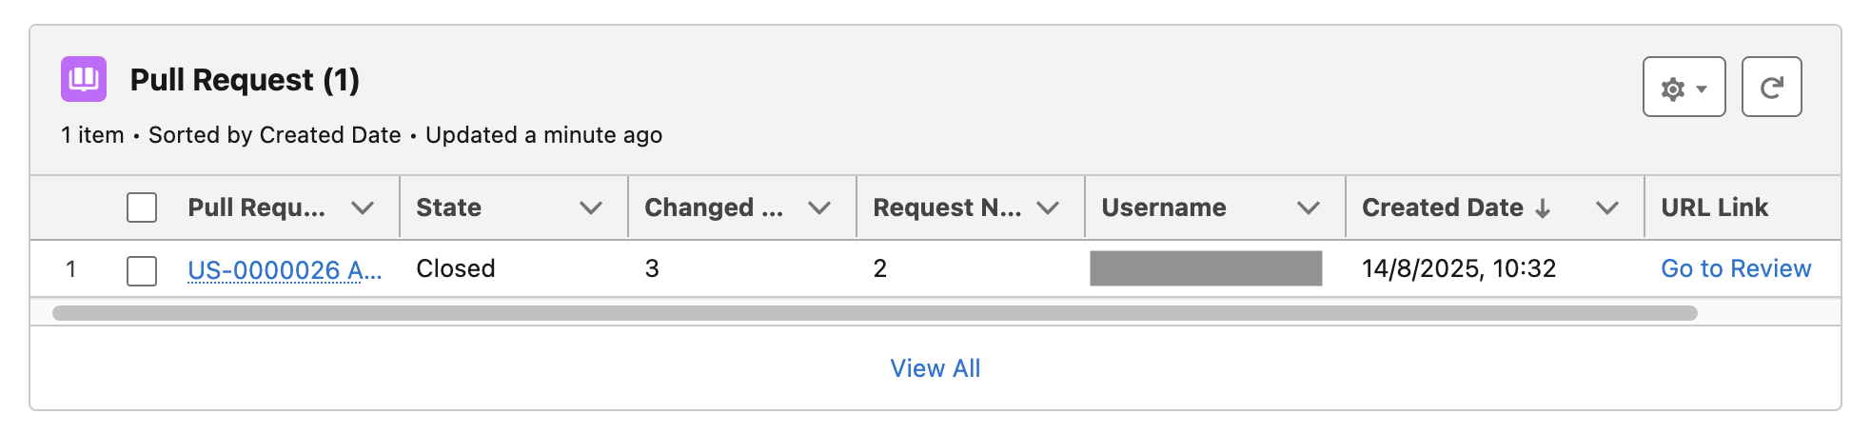Viewport: 1871px width, 434px height.
Task: Select the checkbox for row 1
Action: point(142,270)
